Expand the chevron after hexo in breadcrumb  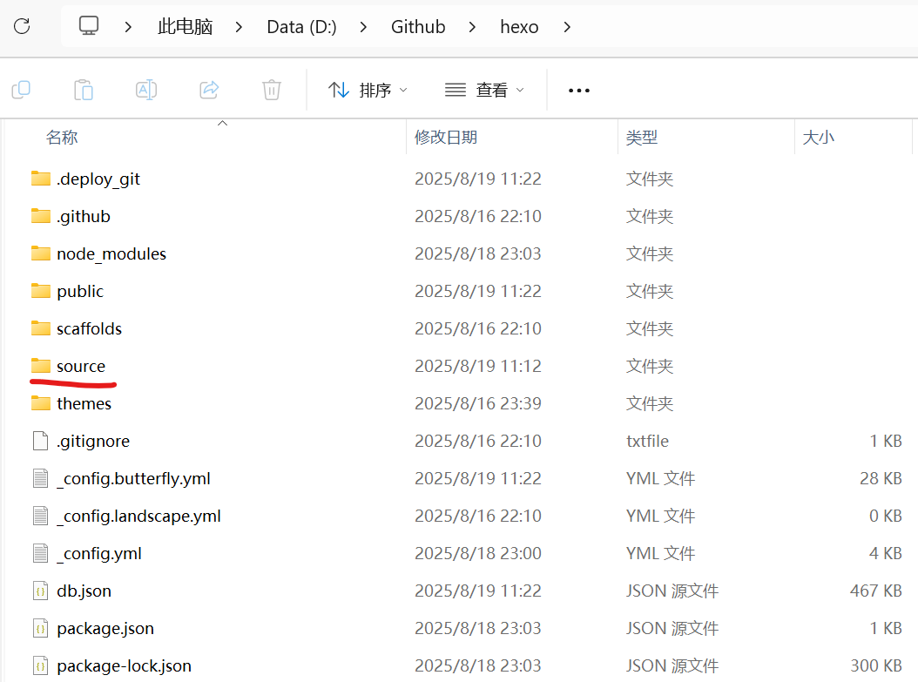(568, 27)
